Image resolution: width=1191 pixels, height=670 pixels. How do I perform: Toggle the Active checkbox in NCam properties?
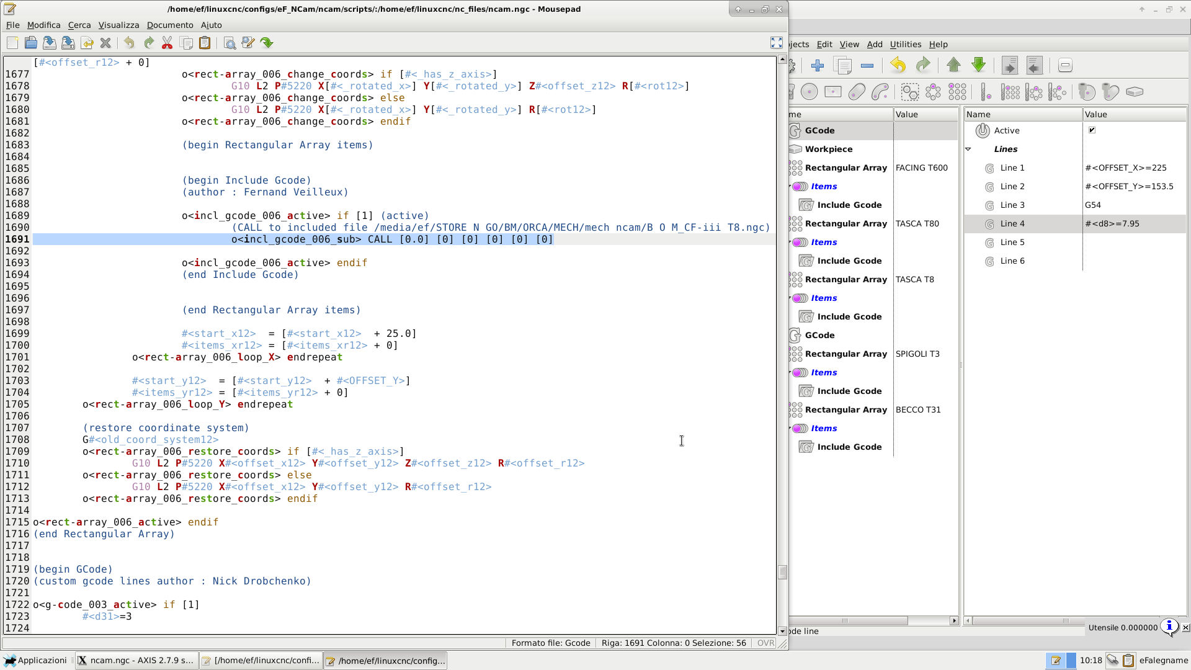(x=1092, y=130)
